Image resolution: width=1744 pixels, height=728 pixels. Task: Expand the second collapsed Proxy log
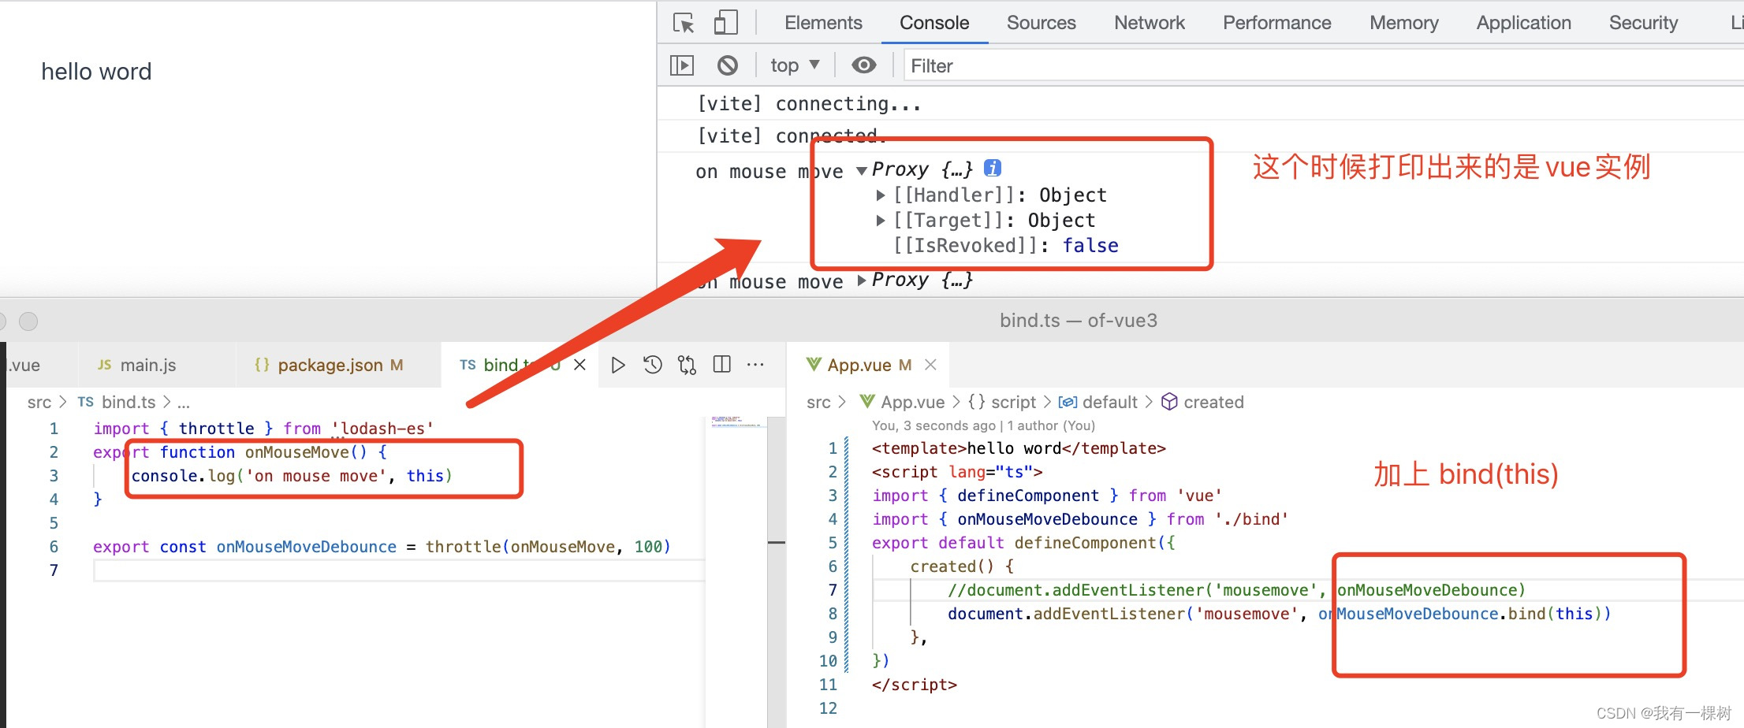pyautogui.click(x=862, y=280)
